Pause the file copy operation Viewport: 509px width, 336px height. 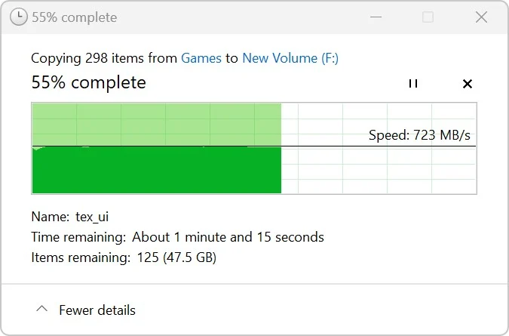click(x=412, y=84)
